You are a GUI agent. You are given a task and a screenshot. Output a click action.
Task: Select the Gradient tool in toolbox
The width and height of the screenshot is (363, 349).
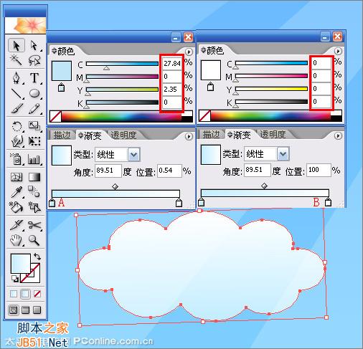(x=34, y=177)
